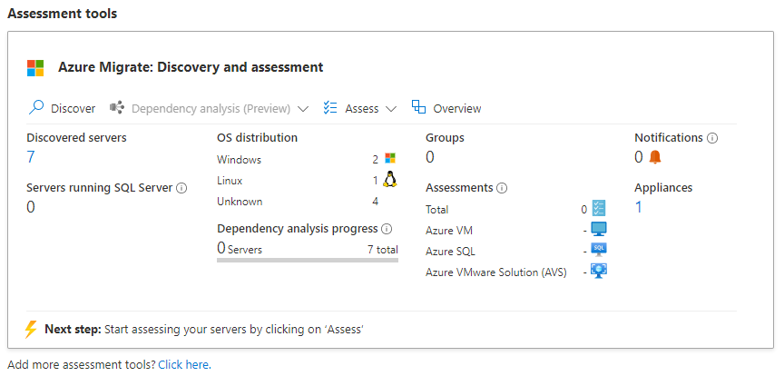This screenshot has height=376, width=784.
Task: Click the '0 Servers' progress text
Action: tap(240, 248)
